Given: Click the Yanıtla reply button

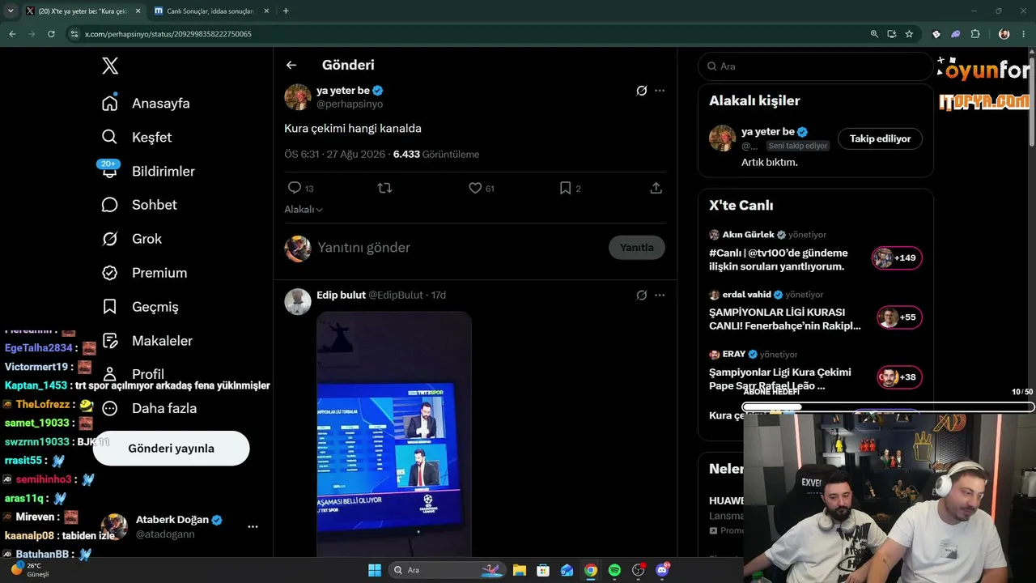Looking at the screenshot, I should coord(637,248).
